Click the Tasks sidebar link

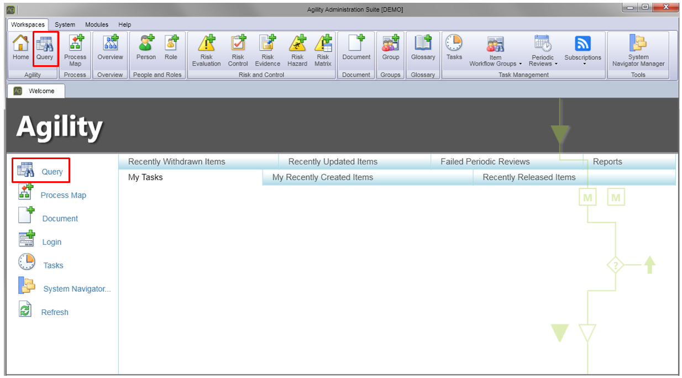tap(54, 265)
